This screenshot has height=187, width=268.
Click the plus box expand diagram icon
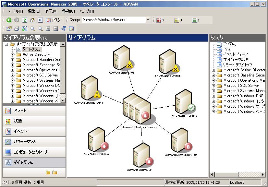[48, 29]
